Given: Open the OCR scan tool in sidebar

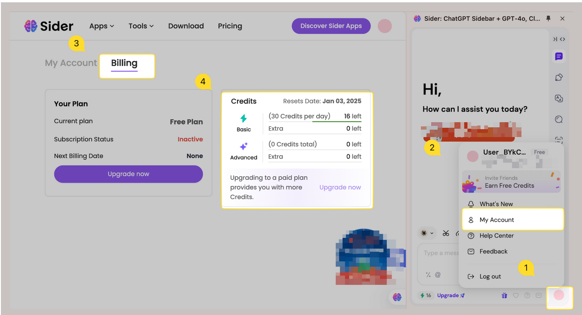Looking at the screenshot, I should pos(559,140).
